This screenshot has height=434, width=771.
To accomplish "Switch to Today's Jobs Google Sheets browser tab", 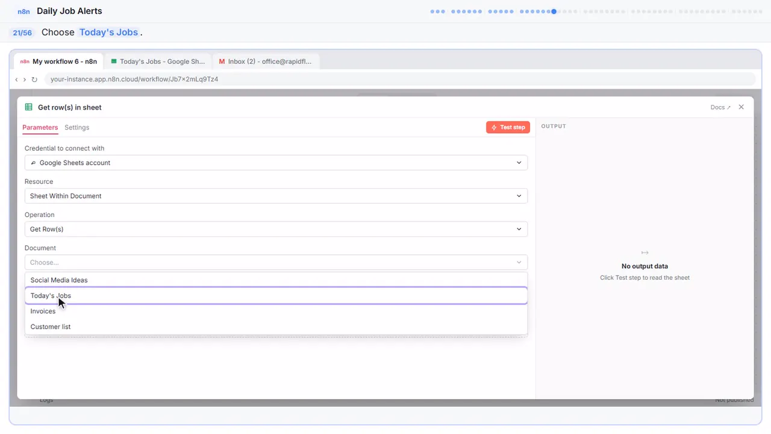I will pyautogui.click(x=158, y=61).
